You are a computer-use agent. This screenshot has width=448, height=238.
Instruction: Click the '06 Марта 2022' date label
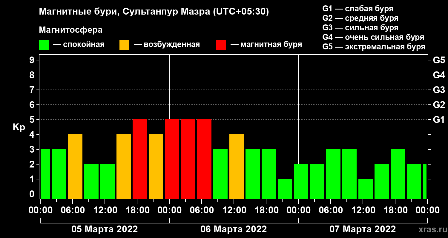[x=234, y=229]
